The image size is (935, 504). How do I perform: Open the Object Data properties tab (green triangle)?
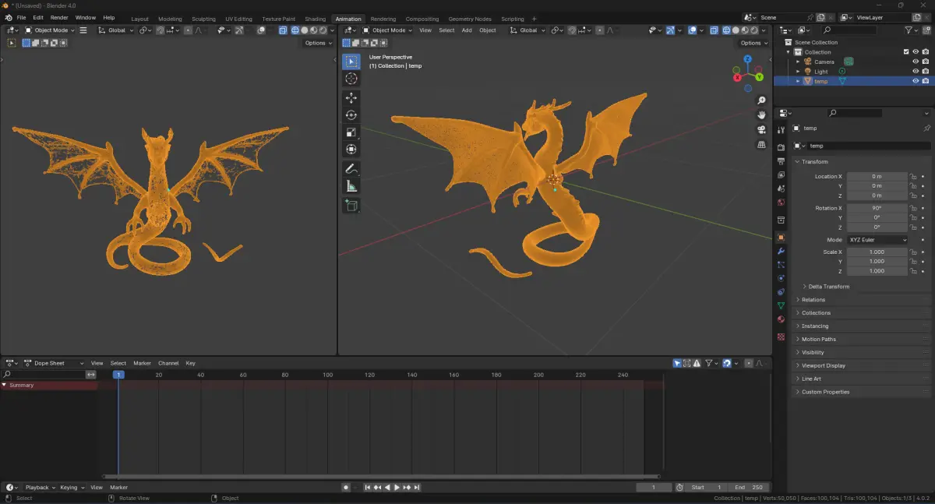(781, 305)
